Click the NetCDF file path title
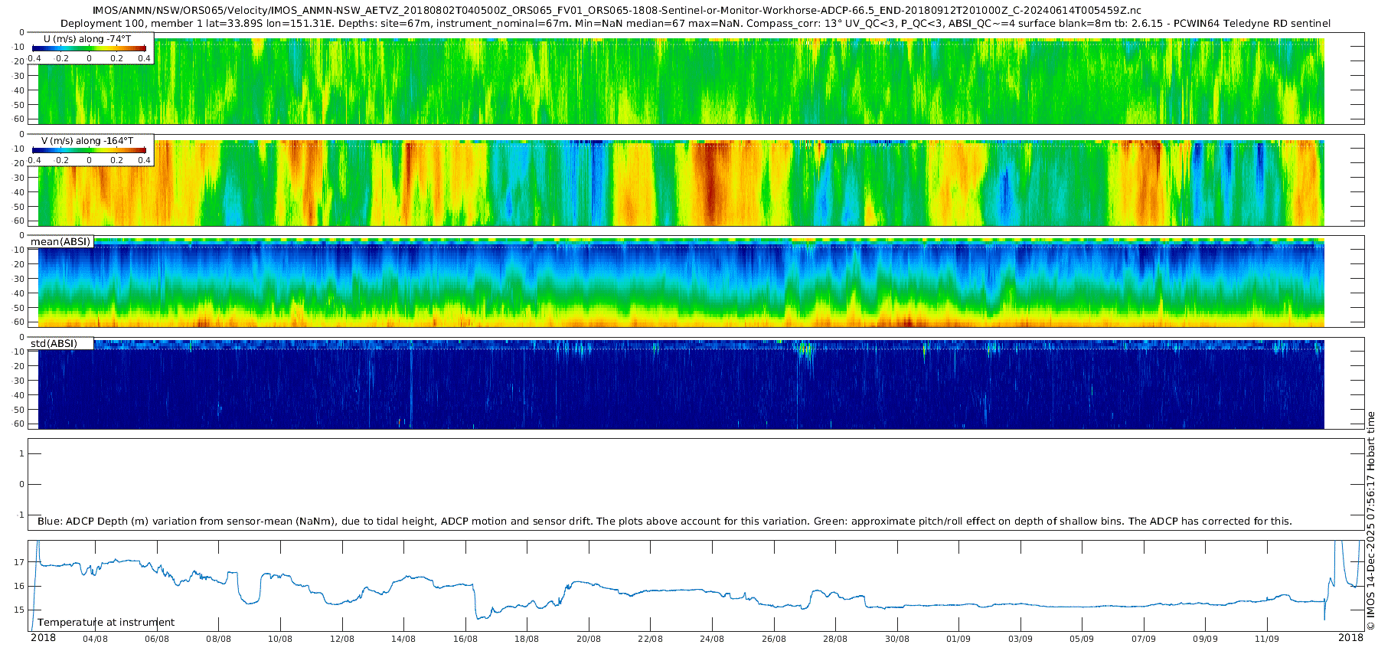Screen dimensions: 1378x651 pos(616,11)
